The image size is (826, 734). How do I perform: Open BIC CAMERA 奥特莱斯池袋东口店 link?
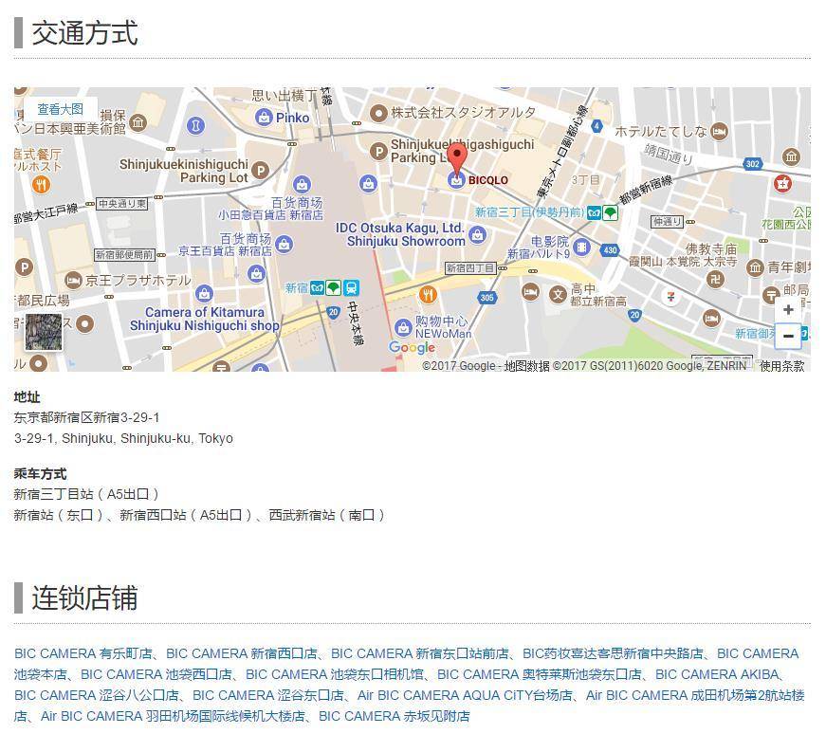tap(540, 674)
